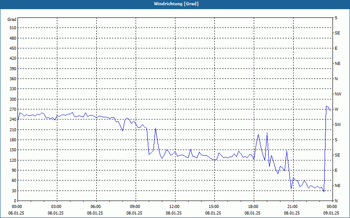Select the 08.01.25 date under 18:00

(252, 213)
